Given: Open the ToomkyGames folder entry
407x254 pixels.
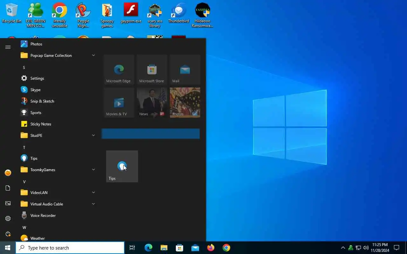Looking at the screenshot, I should [x=58, y=170].
